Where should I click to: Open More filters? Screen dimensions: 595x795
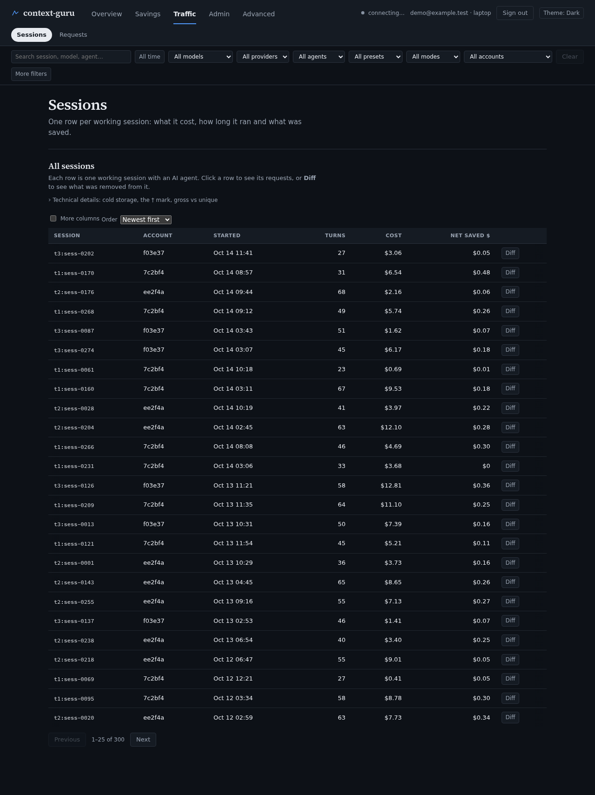coord(31,74)
